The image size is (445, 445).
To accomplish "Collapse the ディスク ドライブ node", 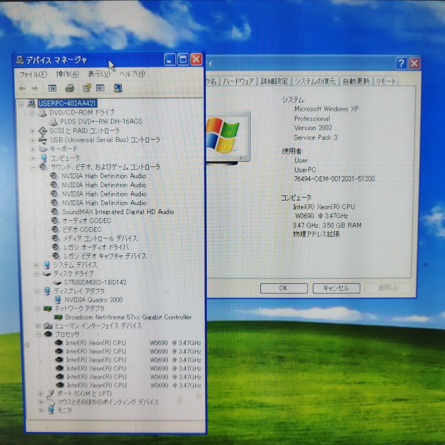I will coord(36,274).
